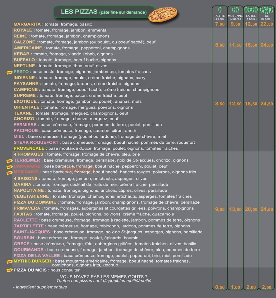Click the PESTO pizza name

tap(21, 72)
